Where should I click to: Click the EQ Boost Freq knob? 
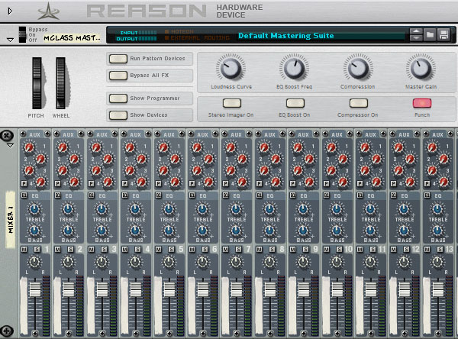[x=295, y=68]
